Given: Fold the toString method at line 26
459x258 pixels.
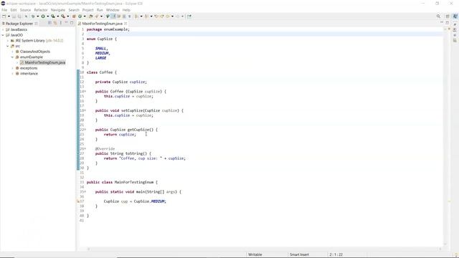Looking at the screenshot, I should tap(85, 148).
